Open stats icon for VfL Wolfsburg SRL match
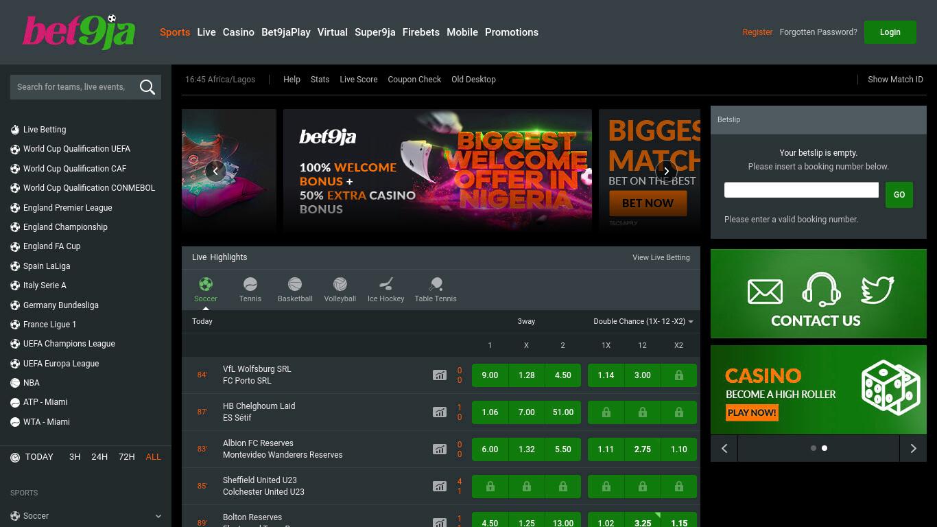 point(440,375)
